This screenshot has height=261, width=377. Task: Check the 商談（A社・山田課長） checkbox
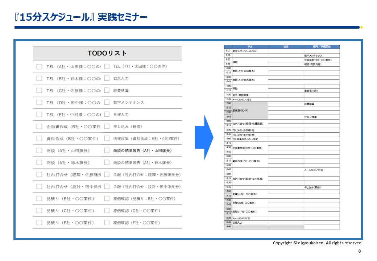coord(40,151)
